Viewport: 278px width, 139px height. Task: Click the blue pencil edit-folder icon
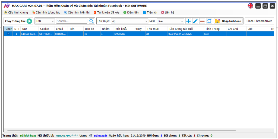tap(195, 21)
